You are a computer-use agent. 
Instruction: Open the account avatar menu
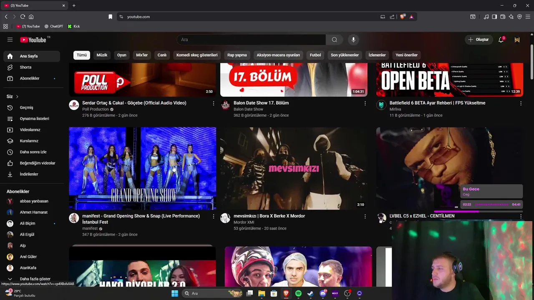tap(517, 40)
